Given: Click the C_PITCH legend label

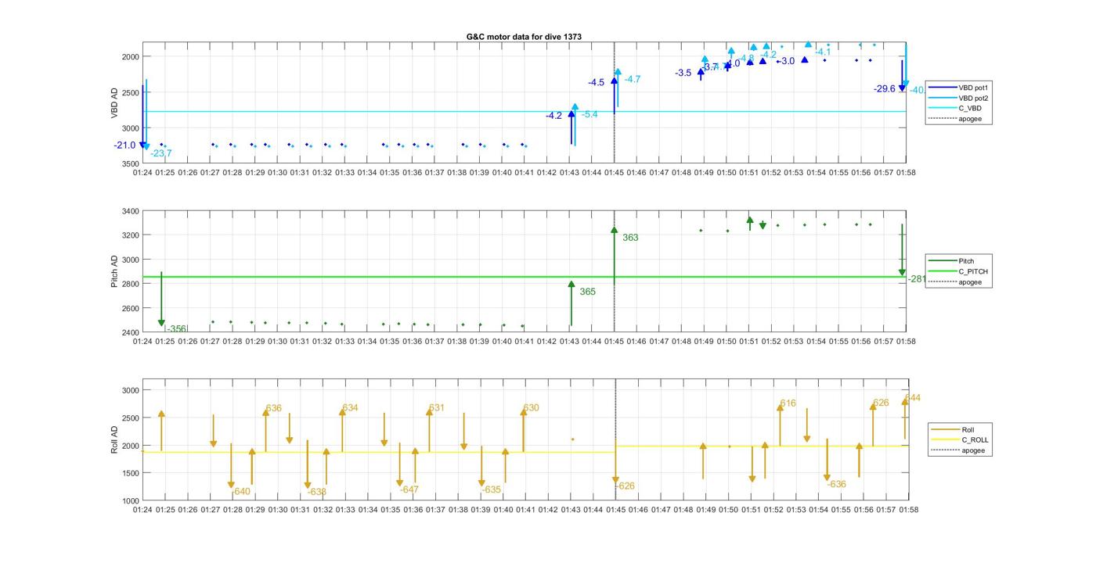Looking at the screenshot, I should (973, 271).
